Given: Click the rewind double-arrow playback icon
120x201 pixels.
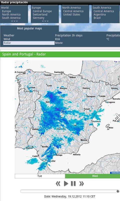Looking at the screenshot, I should point(58,184).
